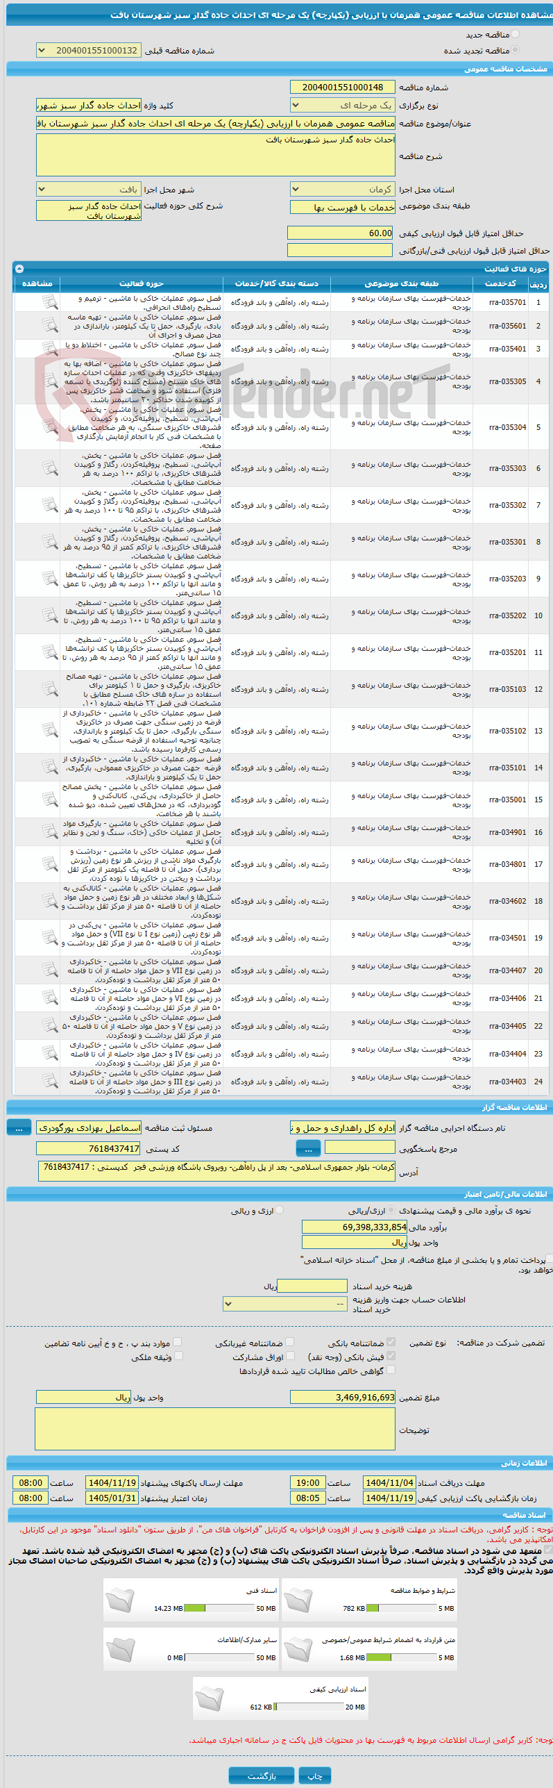Image resolution: width=553 pixels, height=1788 pixels.
Task: Toggle the اوراق مشارکت checkbox
Action: click(290, 1356)
